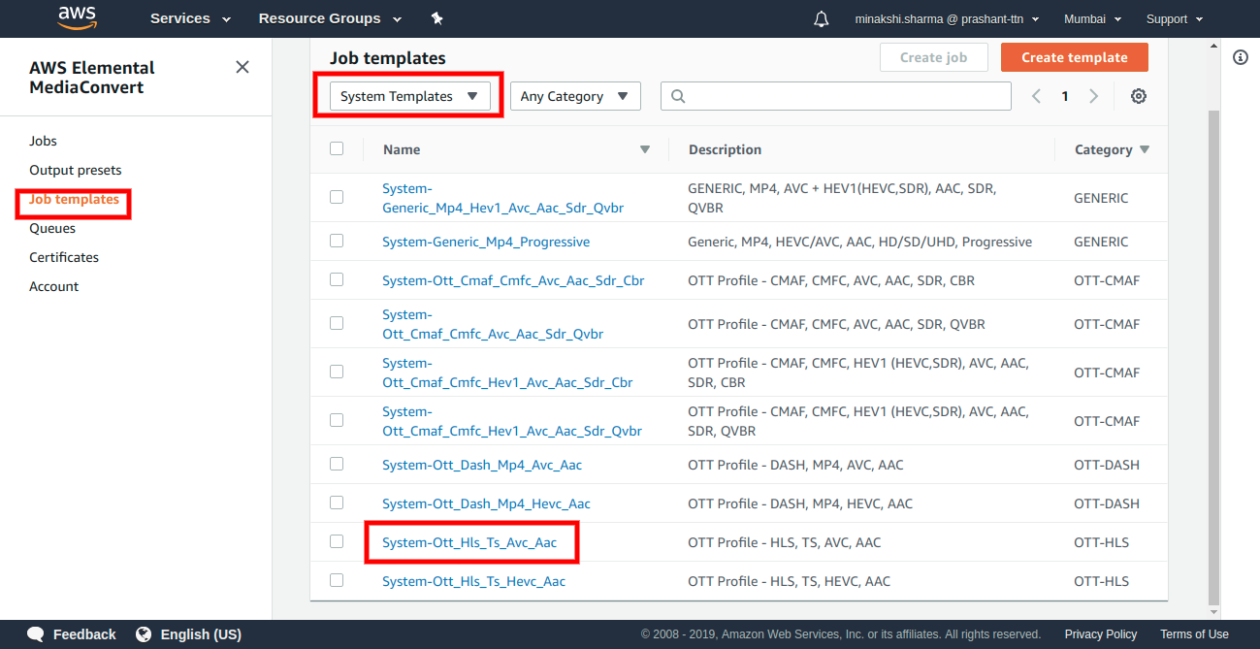Click the 'OTT Profile - HLS, TS, HEVC, AAC' description

click(789, 581)
